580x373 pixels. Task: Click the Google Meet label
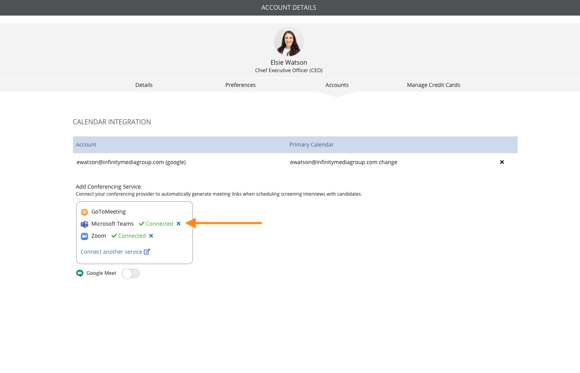[x=101, y=273]
